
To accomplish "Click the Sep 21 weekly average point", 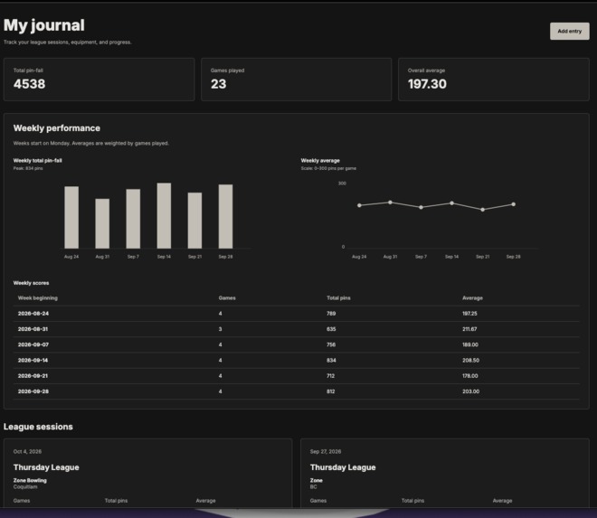I will [483, 210].
